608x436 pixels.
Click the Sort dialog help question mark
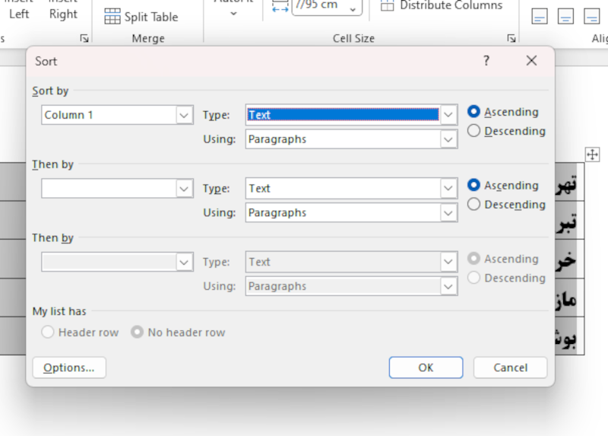coord(486,61)
